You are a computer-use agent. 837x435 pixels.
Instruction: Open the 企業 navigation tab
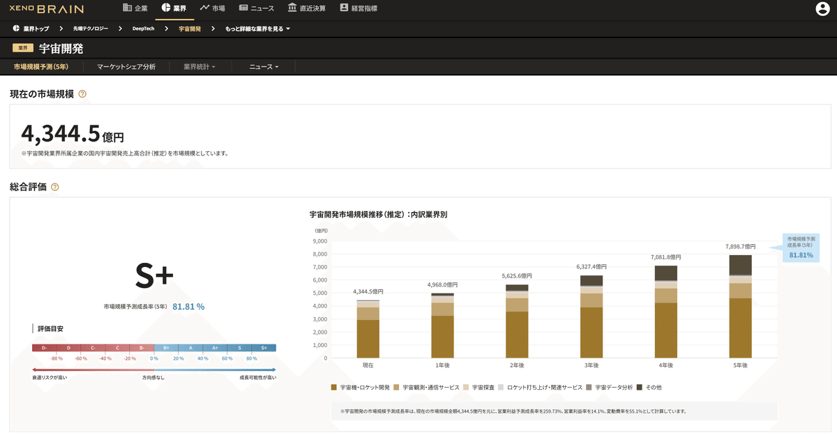click(135, 8)
